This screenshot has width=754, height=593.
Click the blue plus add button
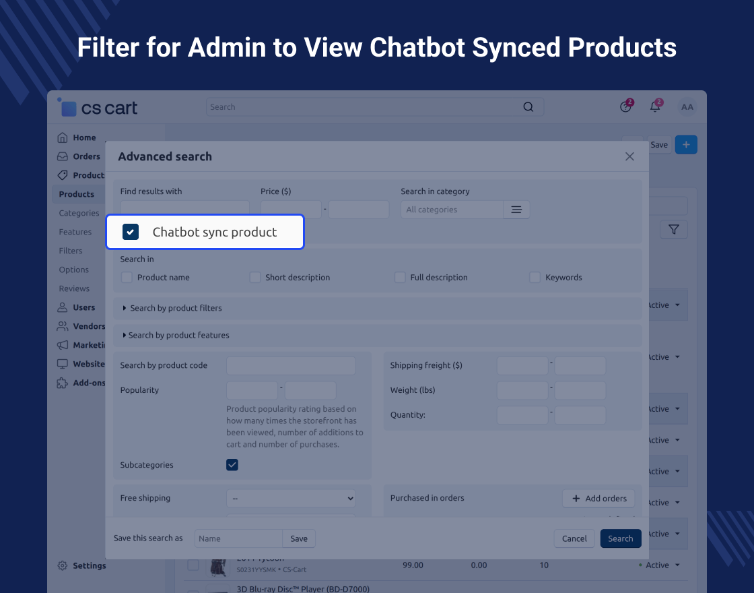tap(686, 145)
